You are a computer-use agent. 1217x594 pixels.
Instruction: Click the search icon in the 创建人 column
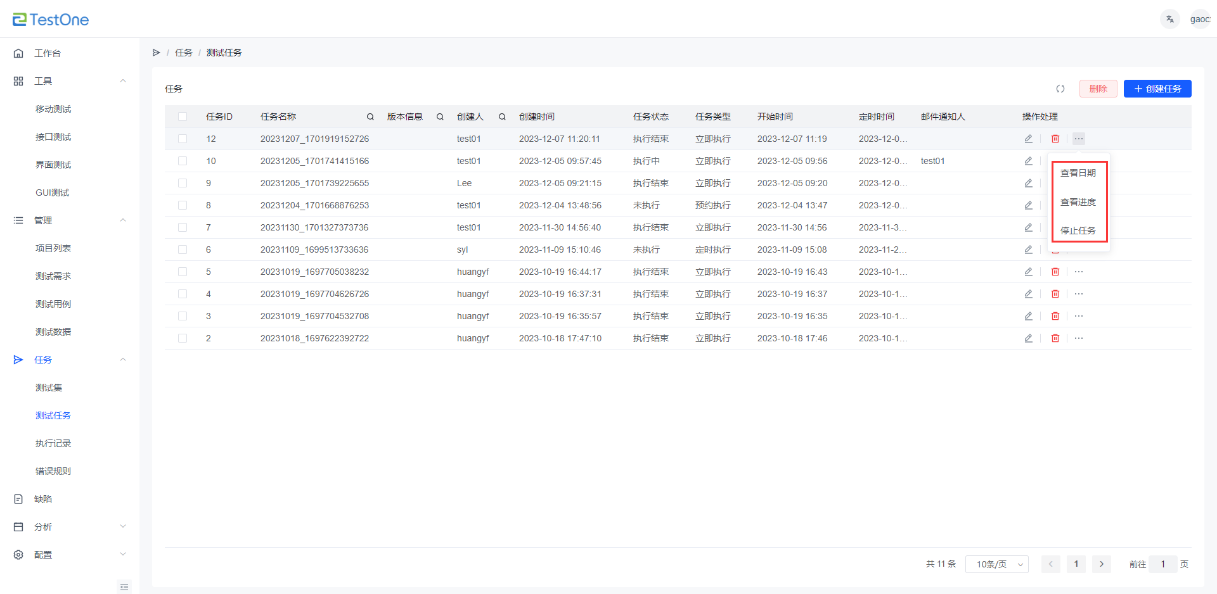(502, 117)
